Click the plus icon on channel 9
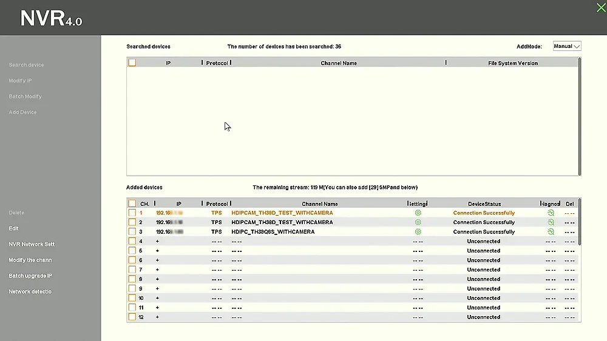 pyautogui.click(x=157, y=288)
